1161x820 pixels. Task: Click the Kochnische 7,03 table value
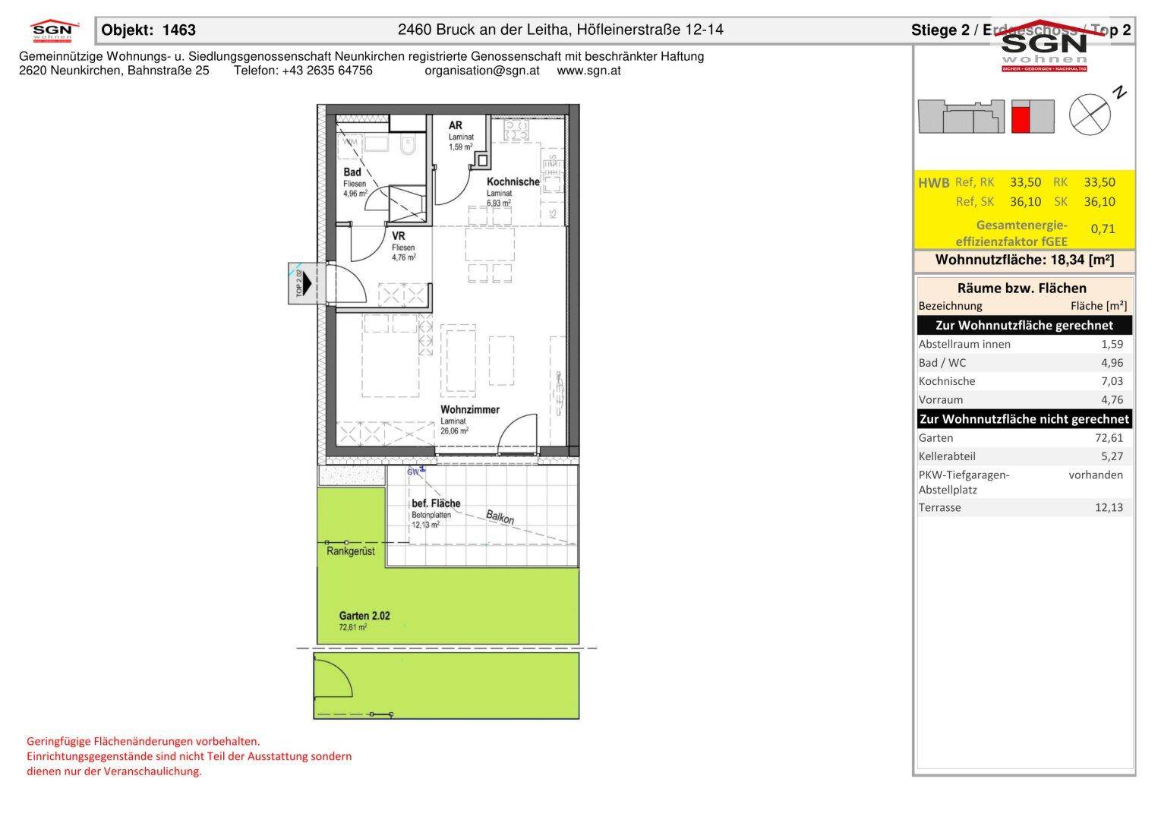click(x=1112, y=381)
